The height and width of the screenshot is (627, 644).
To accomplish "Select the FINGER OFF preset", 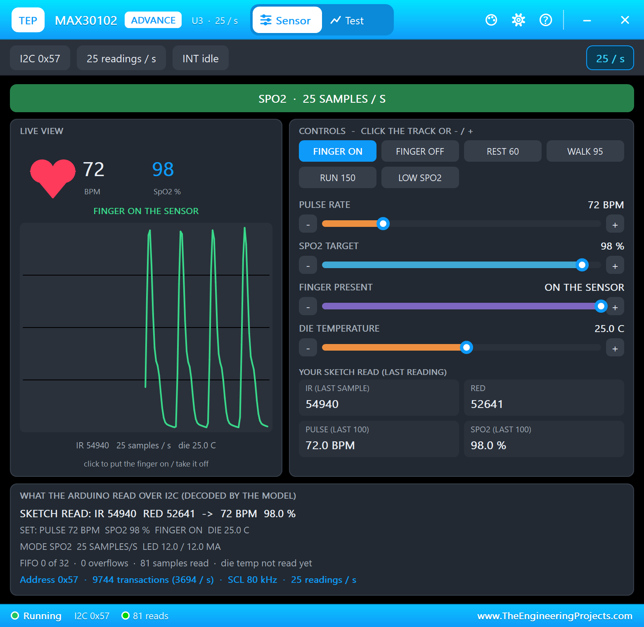I will coord(420,151).
